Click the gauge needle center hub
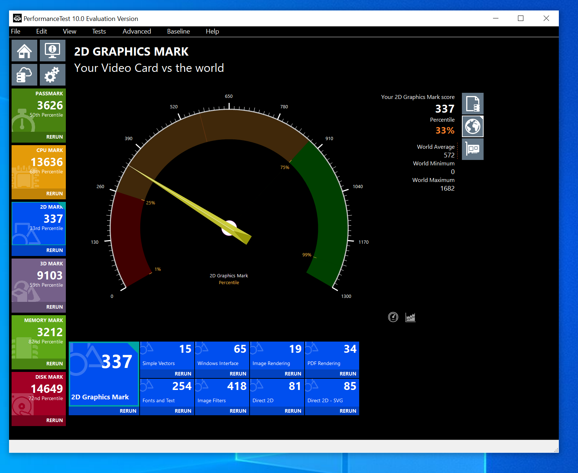 229,228
